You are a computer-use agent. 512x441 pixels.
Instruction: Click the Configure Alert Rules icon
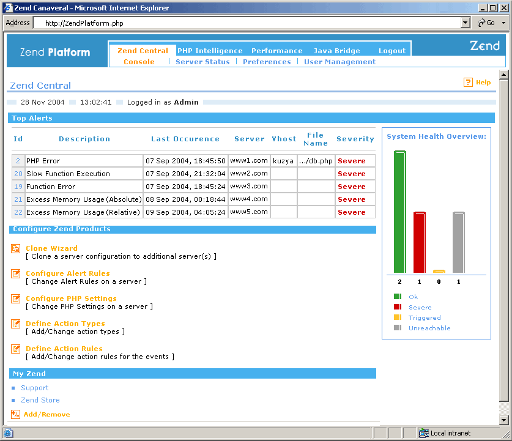[16, 273]
